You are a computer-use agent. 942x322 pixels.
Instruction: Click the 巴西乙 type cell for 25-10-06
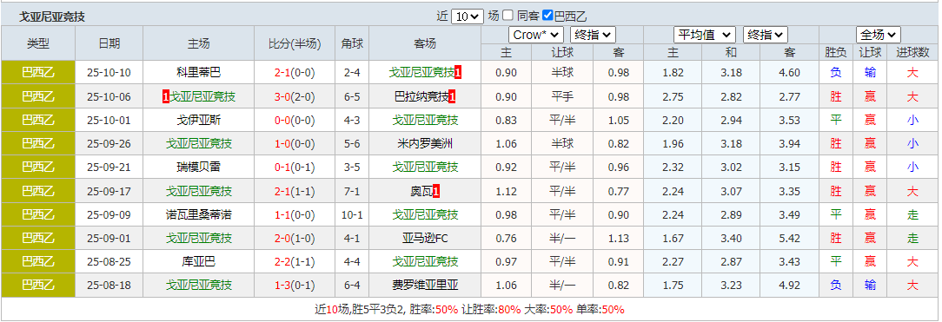38,96
